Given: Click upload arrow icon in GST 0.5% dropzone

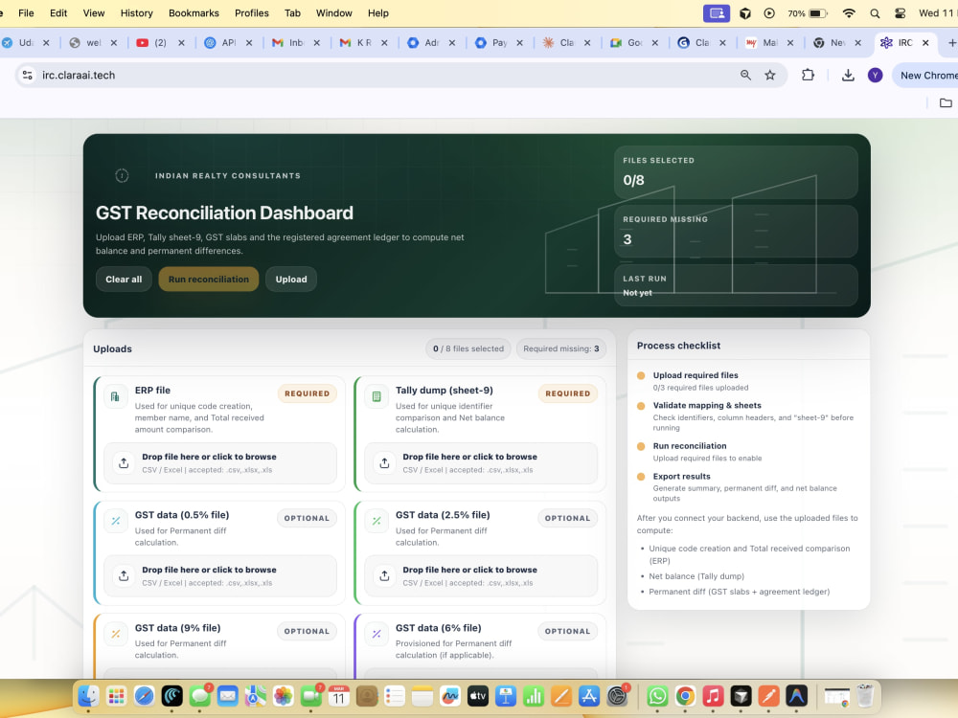Looking at the screenshot, I should coord(124,575).
